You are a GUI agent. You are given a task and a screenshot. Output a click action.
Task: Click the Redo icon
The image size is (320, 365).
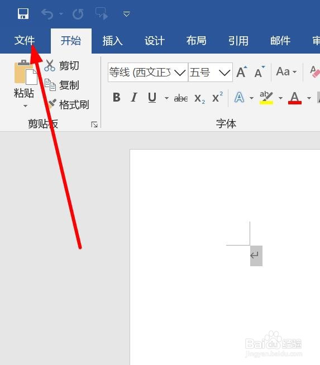78,14
